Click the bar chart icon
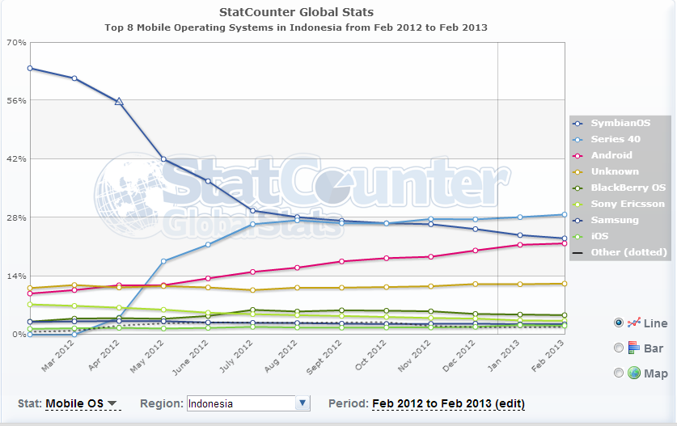Image resolution: width=677 pixels, height=426 pixels. click(x=634, y=348)
